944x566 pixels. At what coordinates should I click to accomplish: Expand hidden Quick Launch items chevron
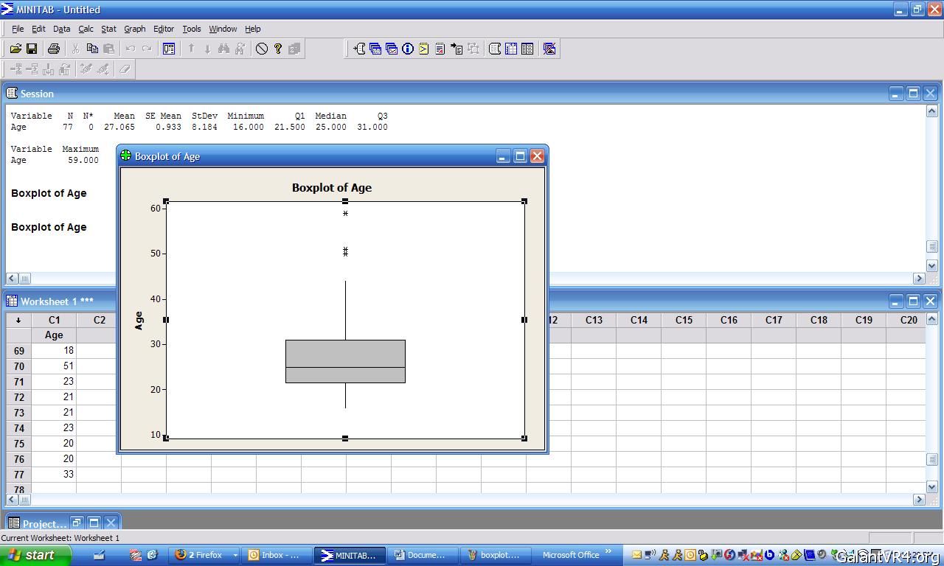[x=609, y=551]
